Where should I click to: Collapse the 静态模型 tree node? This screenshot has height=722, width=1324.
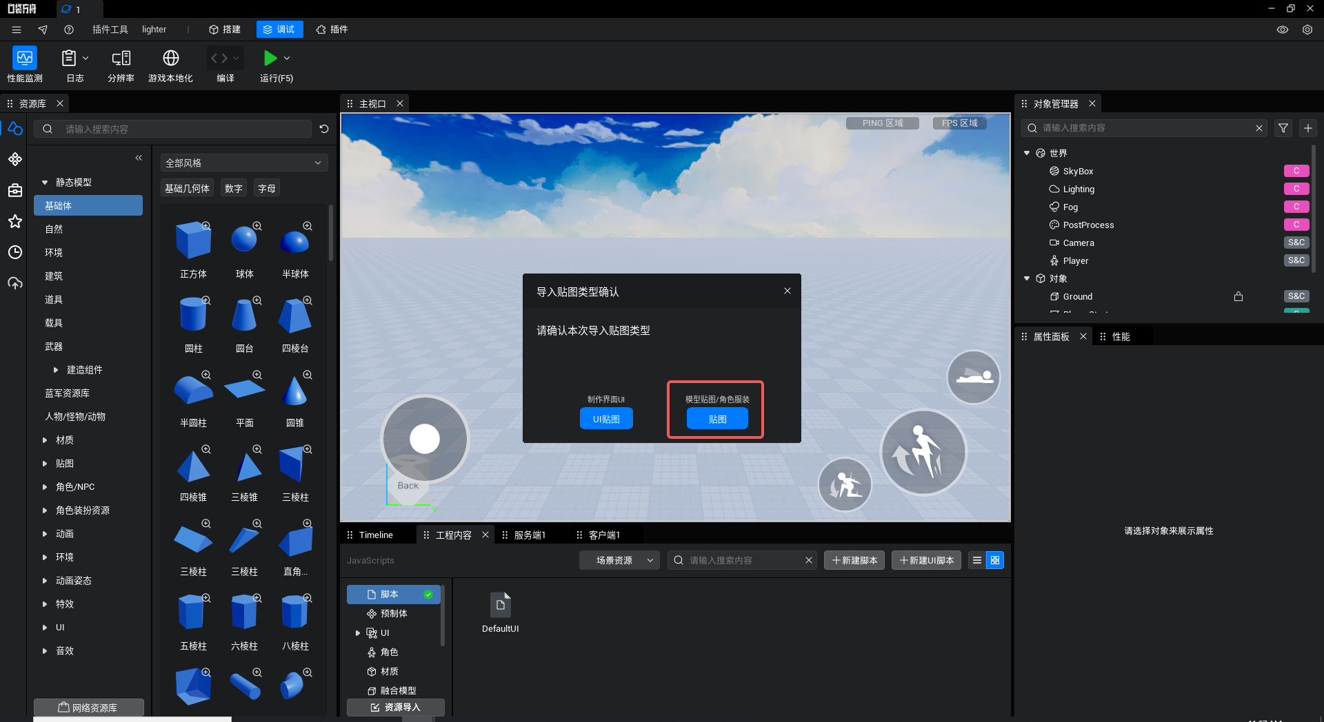pos(45,183)
